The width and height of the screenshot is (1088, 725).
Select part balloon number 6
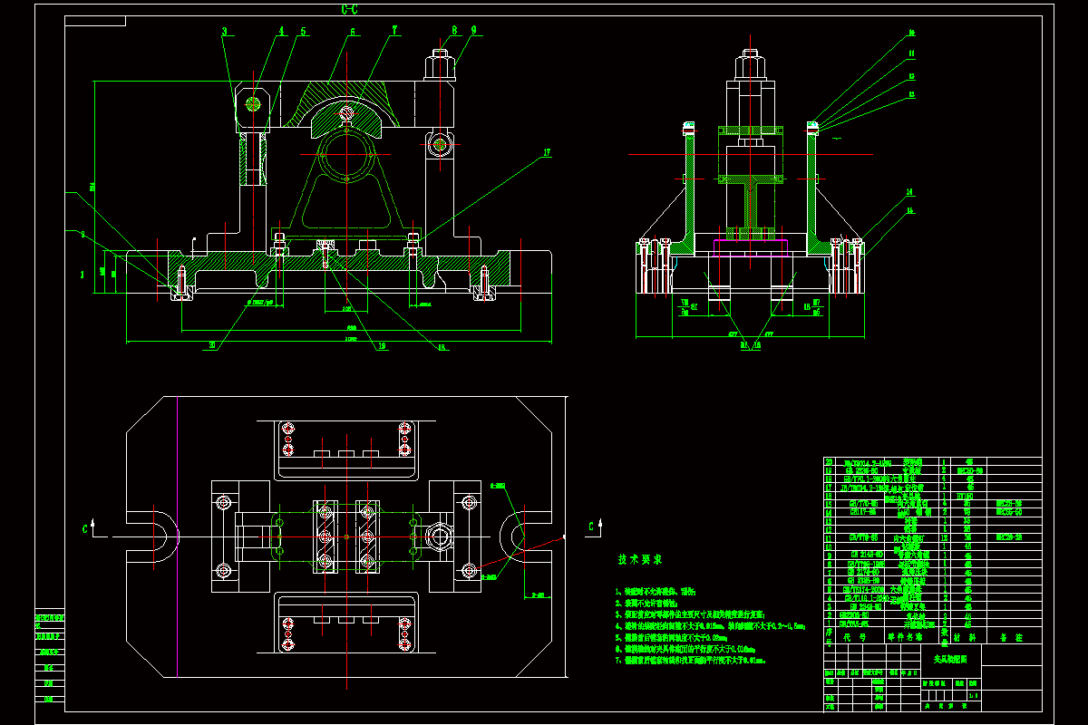(x=353, y=32)
